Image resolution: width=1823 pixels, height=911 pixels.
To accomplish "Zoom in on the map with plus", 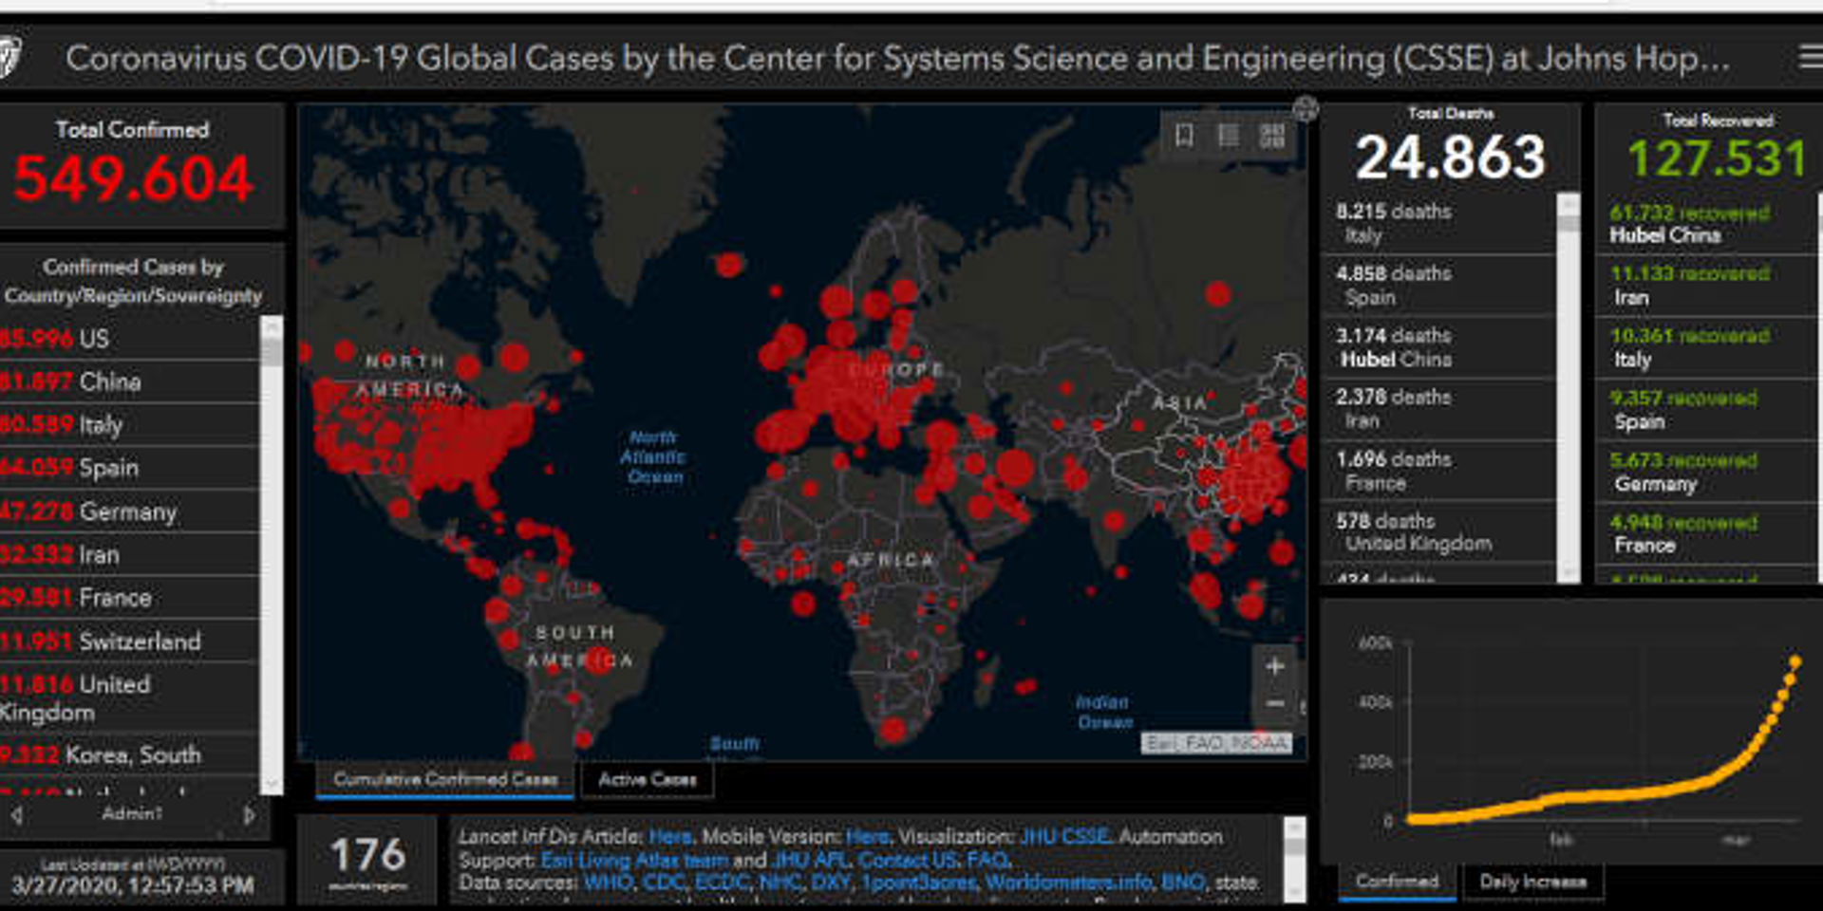I will pyautogui.click(x=1275, y=666).
